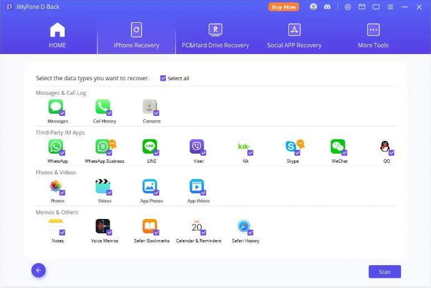
Task: Click the Messages & Call Log heading
Action: pyautogui.click(x=61, y=93)
